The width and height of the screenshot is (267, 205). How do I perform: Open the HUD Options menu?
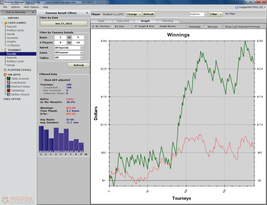coord(31,7)
